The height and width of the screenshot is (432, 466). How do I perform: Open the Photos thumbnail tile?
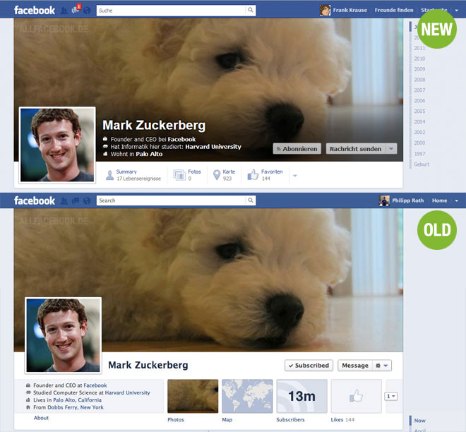(x=193, y=396)
